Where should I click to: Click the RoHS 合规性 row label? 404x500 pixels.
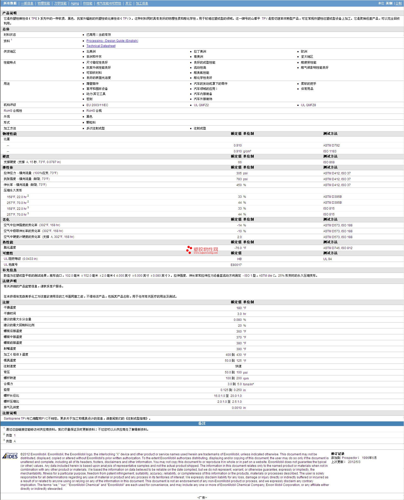click(13, 111)
